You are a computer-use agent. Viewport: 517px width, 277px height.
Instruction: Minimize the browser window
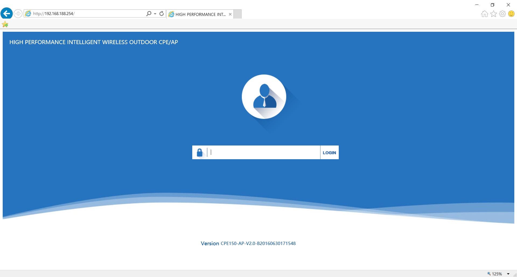477,5
